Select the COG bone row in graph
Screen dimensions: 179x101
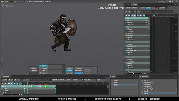point(136,27)
